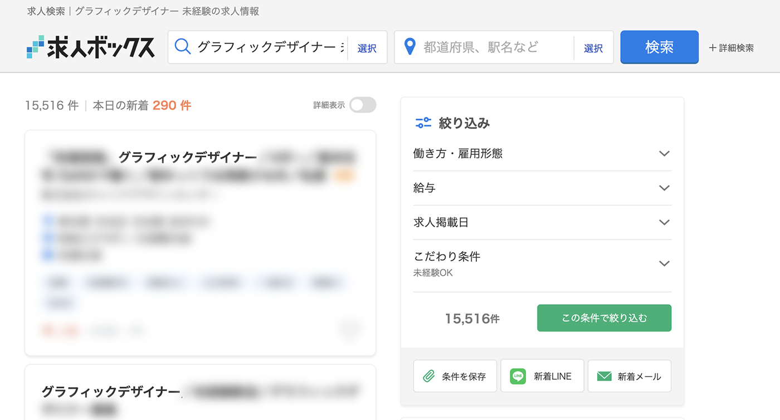Open ＋詳細検索 advanced search link
This screenshot has height=420, width=780.
point(731,48)
